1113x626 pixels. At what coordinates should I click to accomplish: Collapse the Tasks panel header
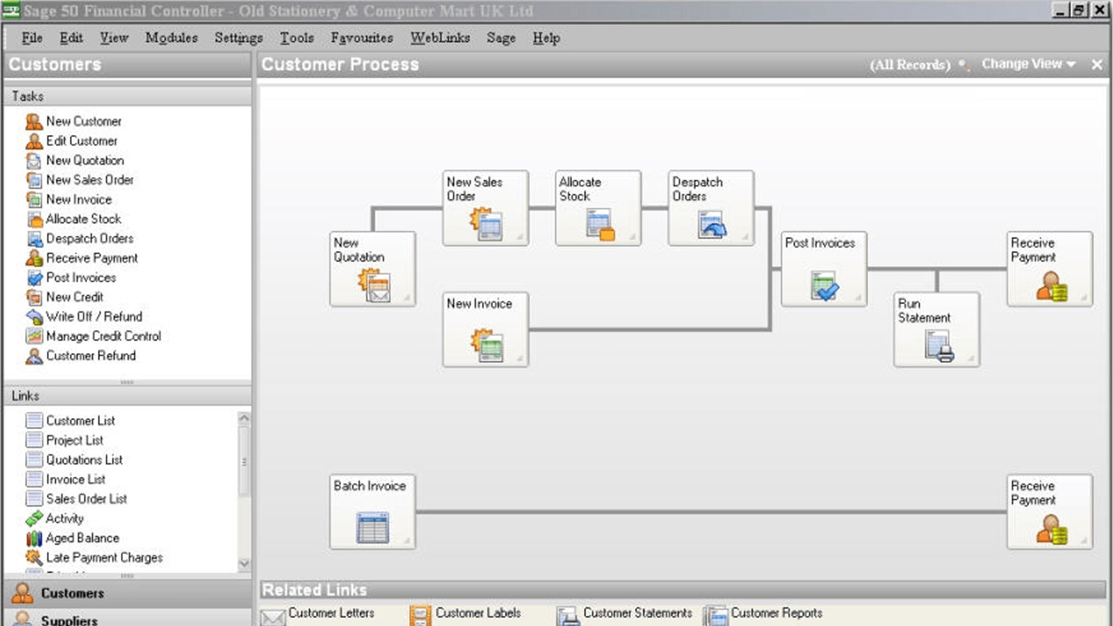tap(127, 96)
